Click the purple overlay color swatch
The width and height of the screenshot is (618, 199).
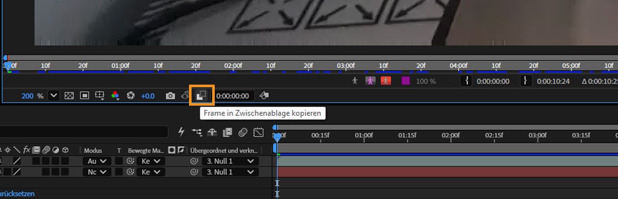click(406, 81)
